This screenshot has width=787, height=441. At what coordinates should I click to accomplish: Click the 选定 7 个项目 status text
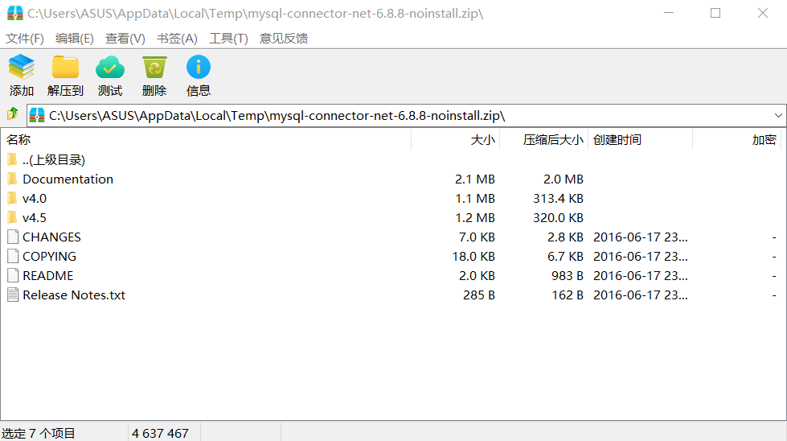click(38, 433)
